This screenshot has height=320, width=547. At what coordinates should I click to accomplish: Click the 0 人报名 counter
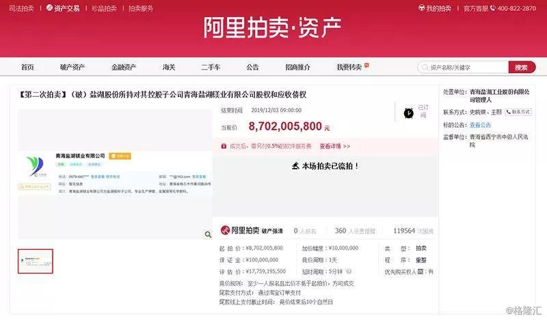point(304,231)
